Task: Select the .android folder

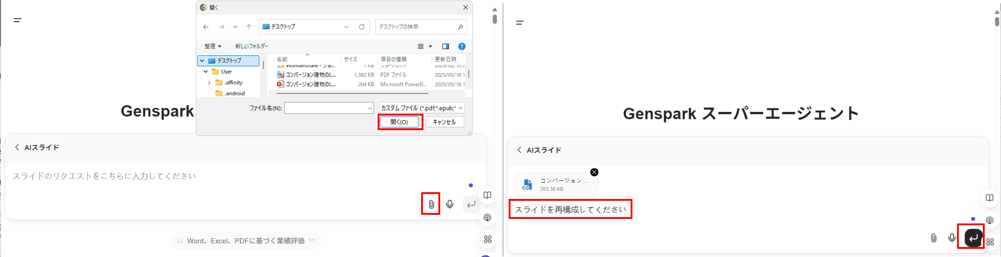Action: [x=234, y=93]
